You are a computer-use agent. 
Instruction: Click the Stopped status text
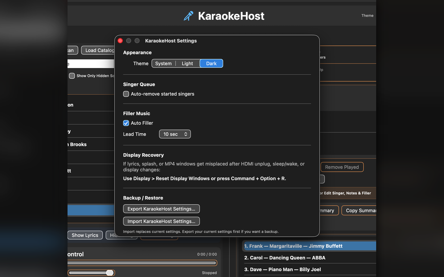[209, 273]
